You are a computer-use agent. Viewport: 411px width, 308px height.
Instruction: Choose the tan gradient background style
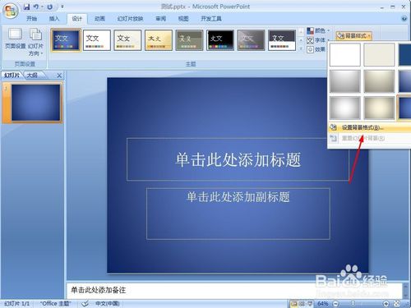point(379,81)
